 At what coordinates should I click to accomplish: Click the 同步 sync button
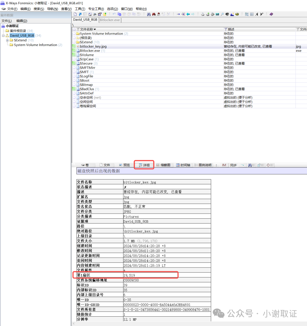click(233, 165)
